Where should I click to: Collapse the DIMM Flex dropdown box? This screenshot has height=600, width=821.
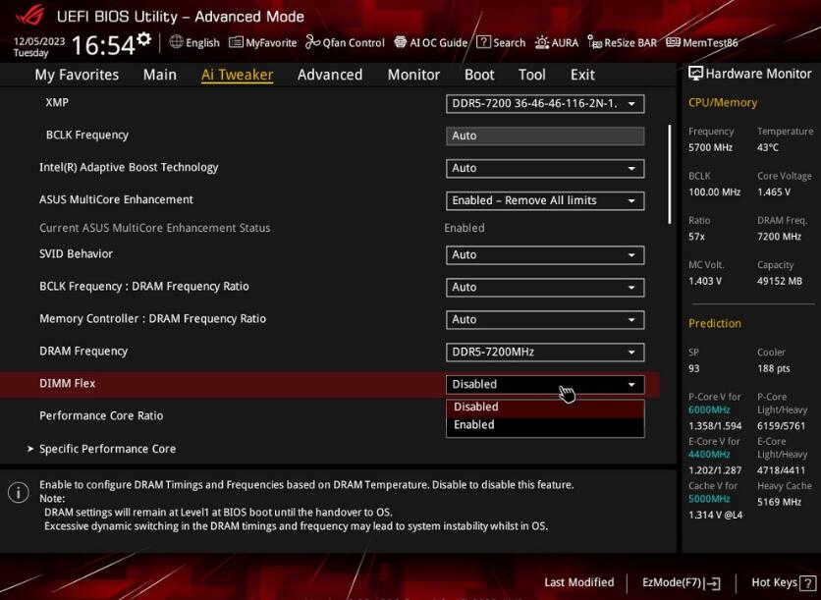coord(545,385)
